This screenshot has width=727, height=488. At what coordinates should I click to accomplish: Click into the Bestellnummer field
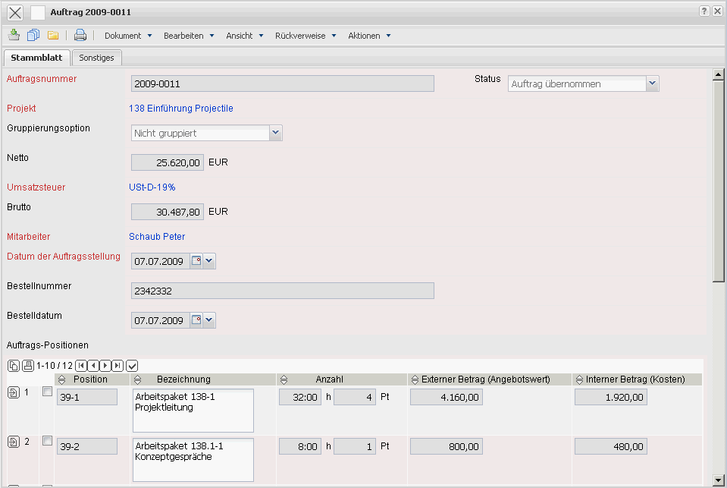tap(282, 291)
